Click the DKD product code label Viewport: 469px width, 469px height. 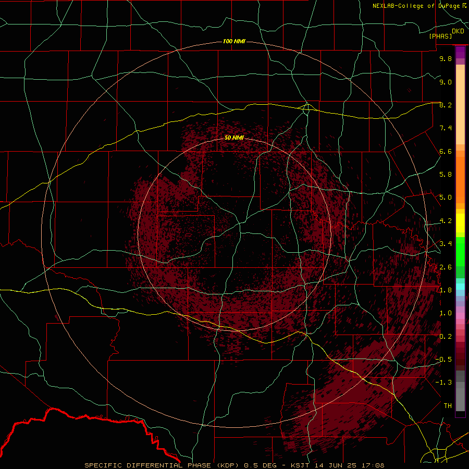(x=458, y=31)
